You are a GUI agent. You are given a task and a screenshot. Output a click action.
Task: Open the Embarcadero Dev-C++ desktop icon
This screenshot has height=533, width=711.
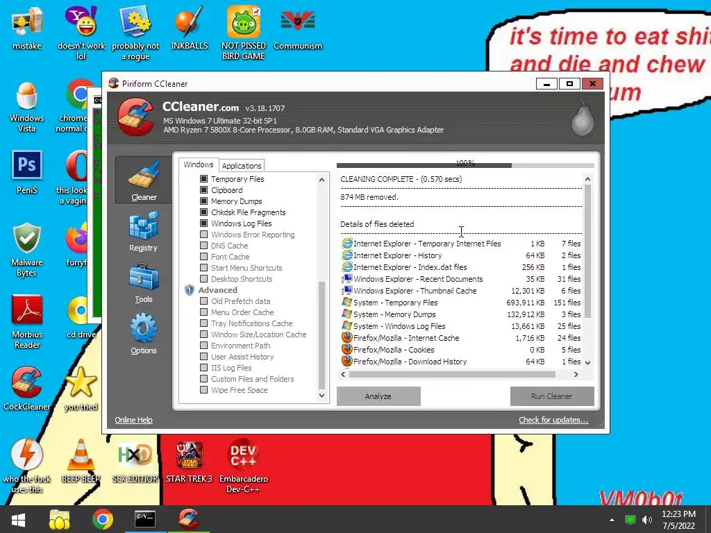(243, 465)
